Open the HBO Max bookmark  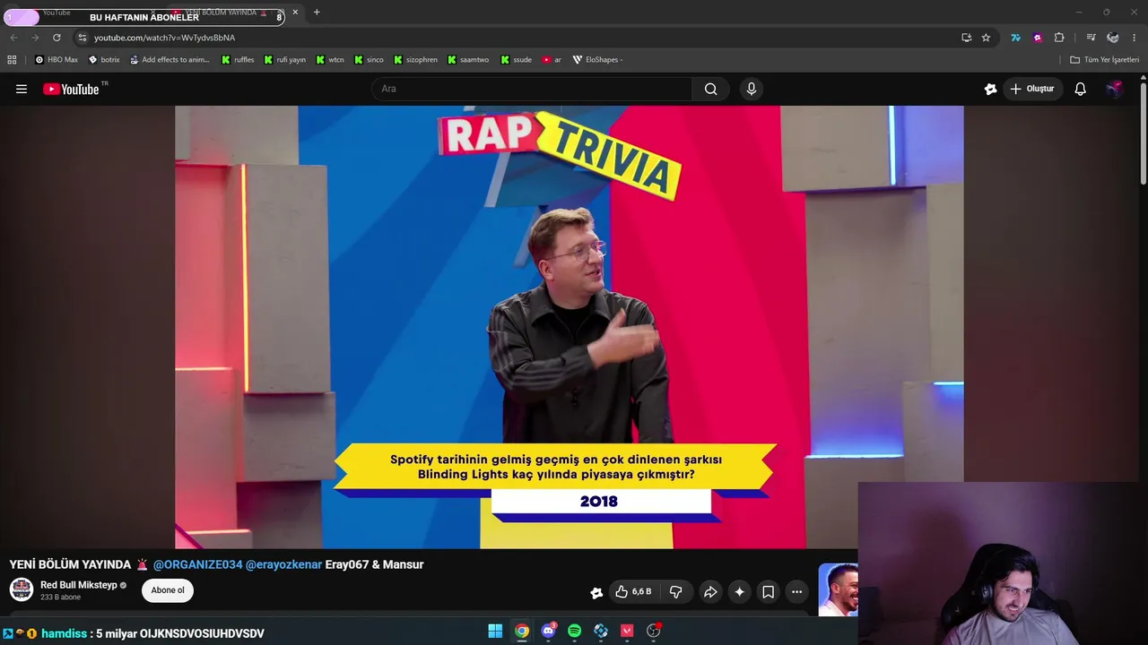pyautogui.click(x=57, y=60)
